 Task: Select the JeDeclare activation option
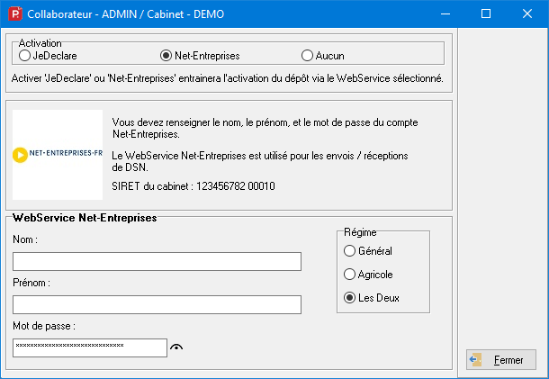coord(24,56)
